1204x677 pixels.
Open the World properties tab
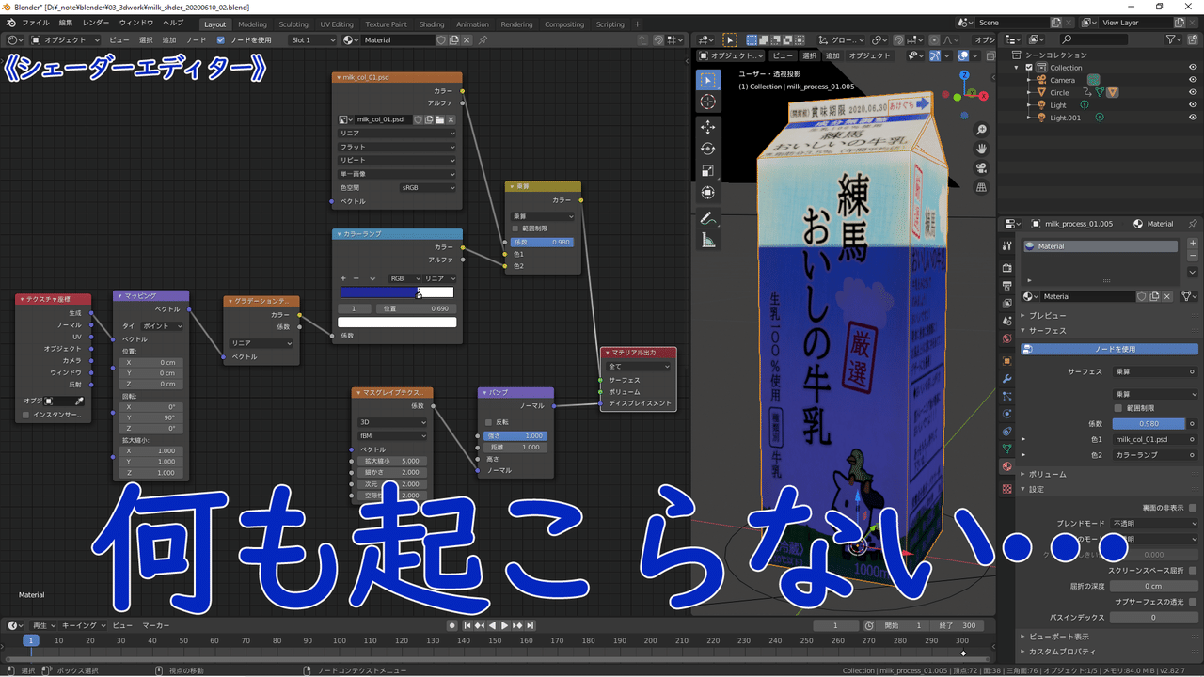1006,338
